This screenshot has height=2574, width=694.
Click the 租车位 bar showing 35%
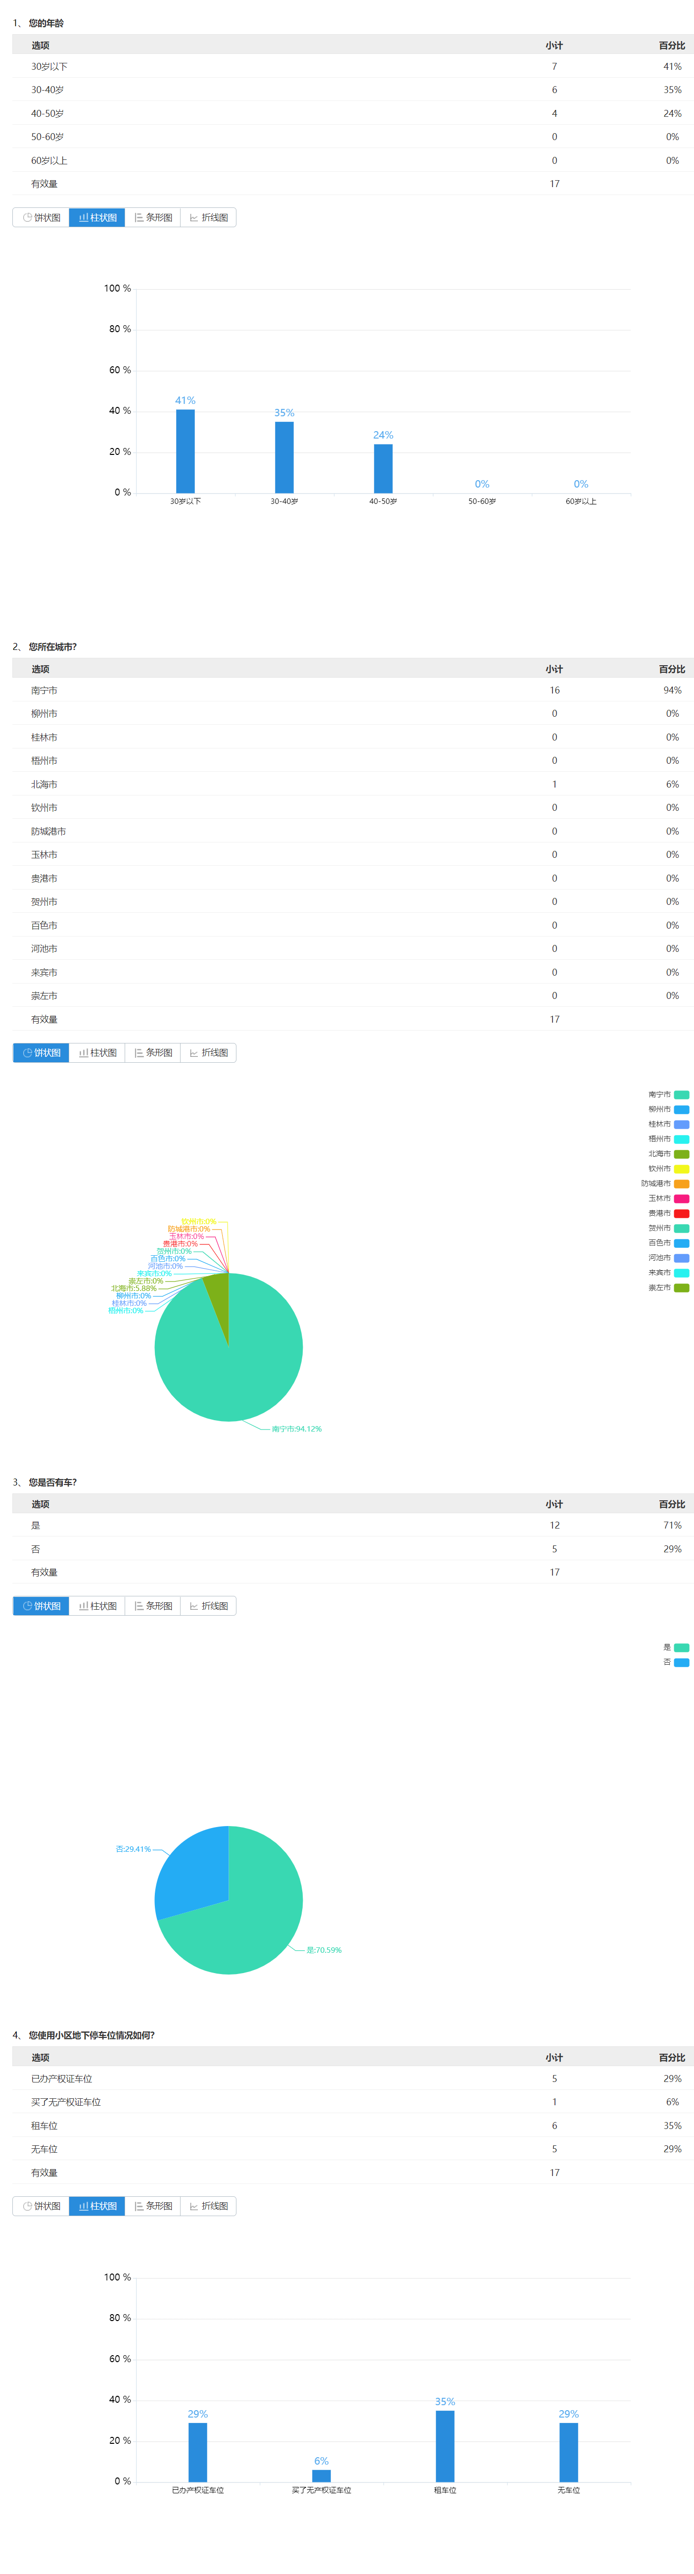[444, 2446]
